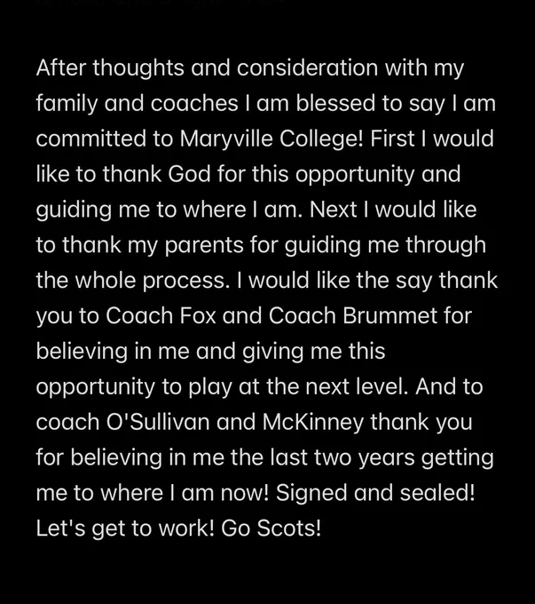Viewport: 535px width, 604px height.
Task: Click the word "God" in the note
Action: click(x=189, y=174)
